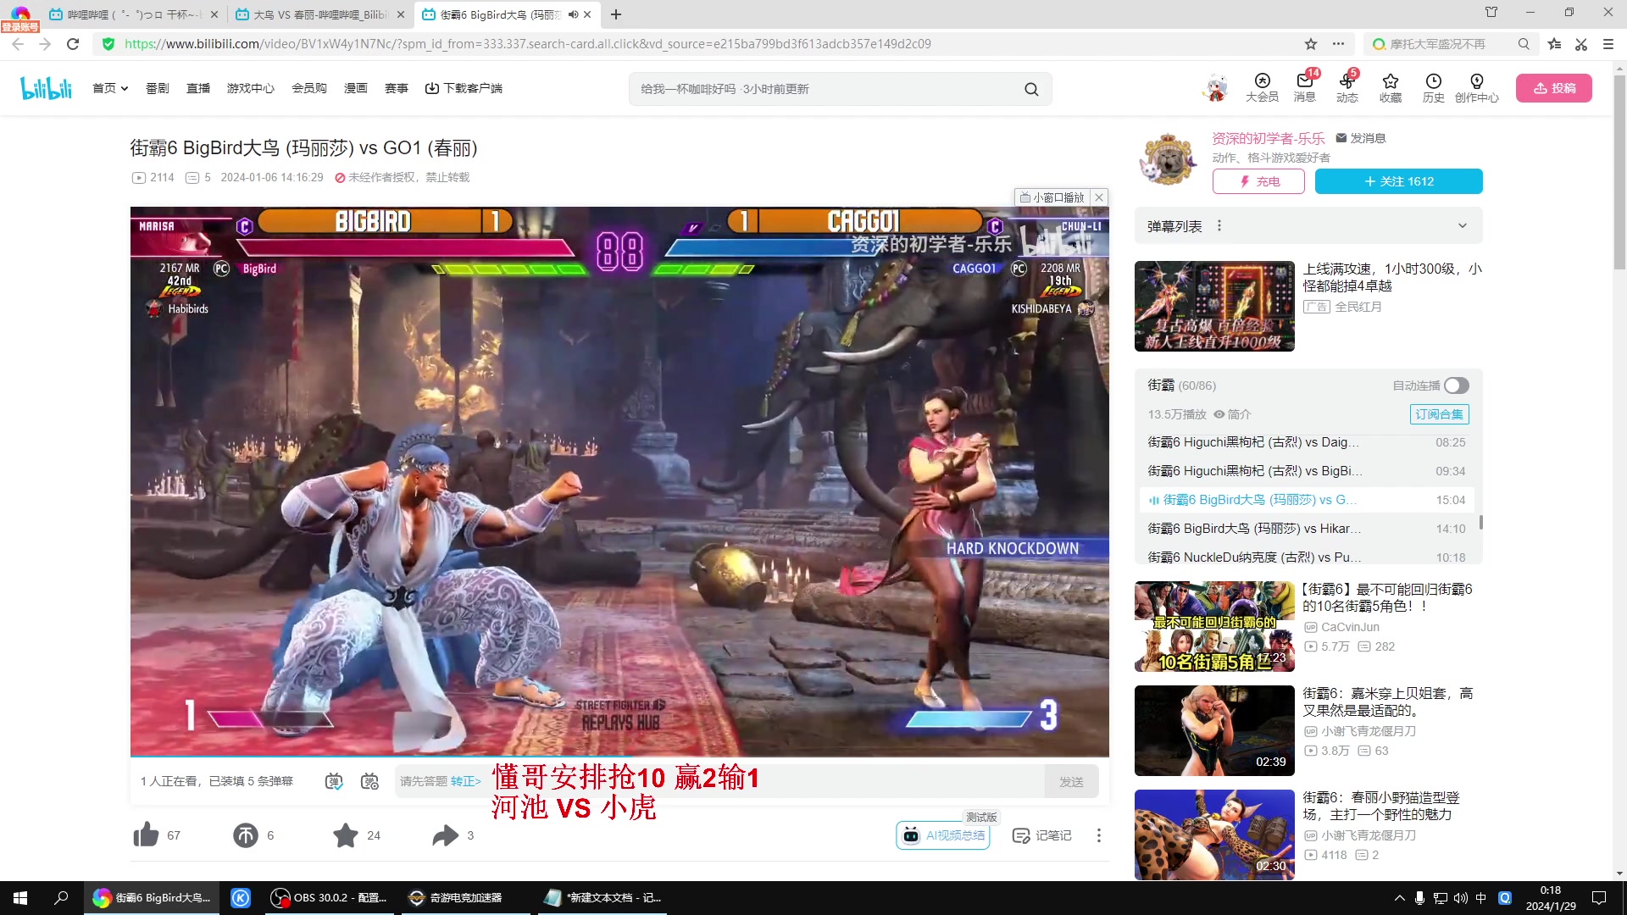Open 消息 messages icon
Image resolution: width=1627 pixels, height=915 pixels.
1305,87
